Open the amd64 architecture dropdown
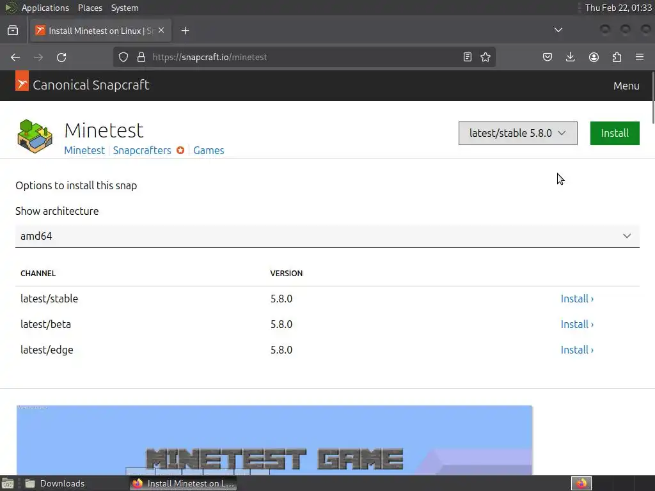The height and width of the screenshot is (491, 655). tap(327, 236)
